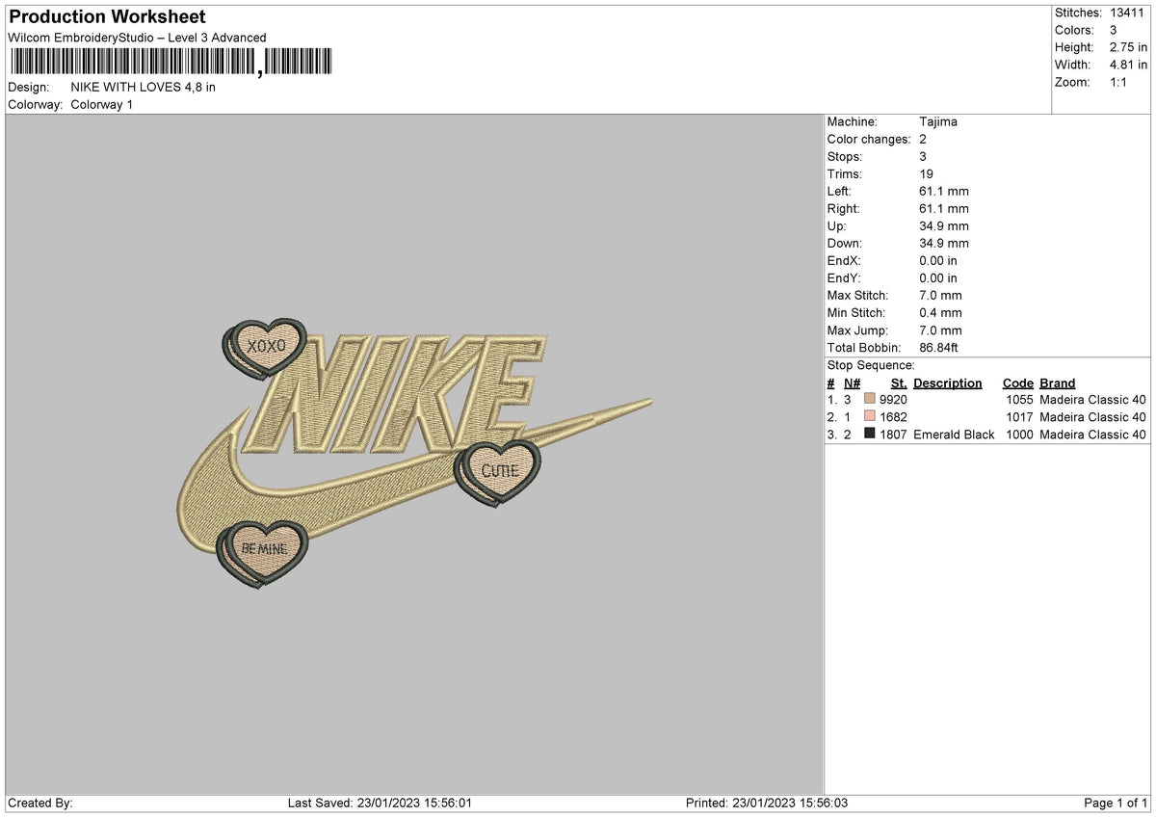Select the tan 9920 thread swatch

click(868, 400)
